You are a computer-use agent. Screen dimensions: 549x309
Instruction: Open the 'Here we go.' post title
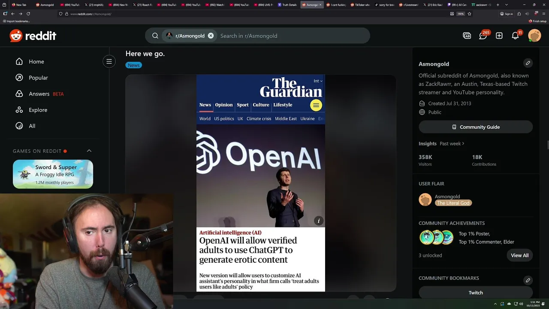145,54
